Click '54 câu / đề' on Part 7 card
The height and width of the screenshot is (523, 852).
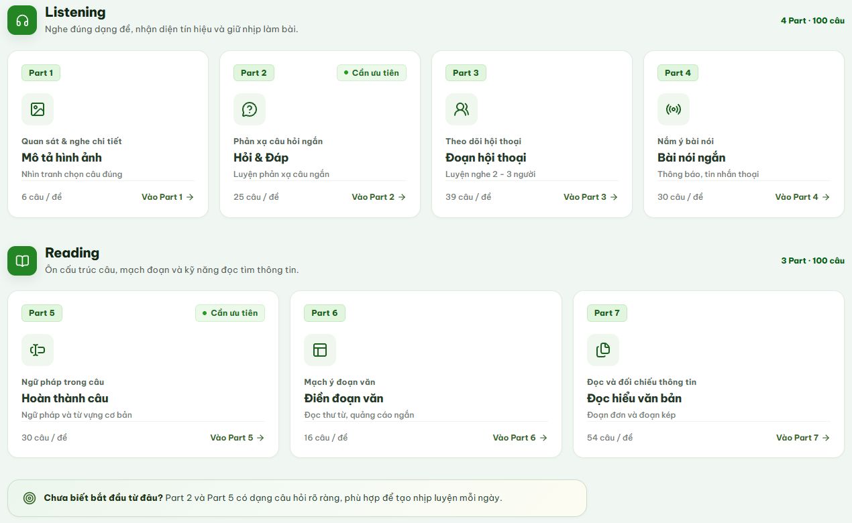coord(610,438)
